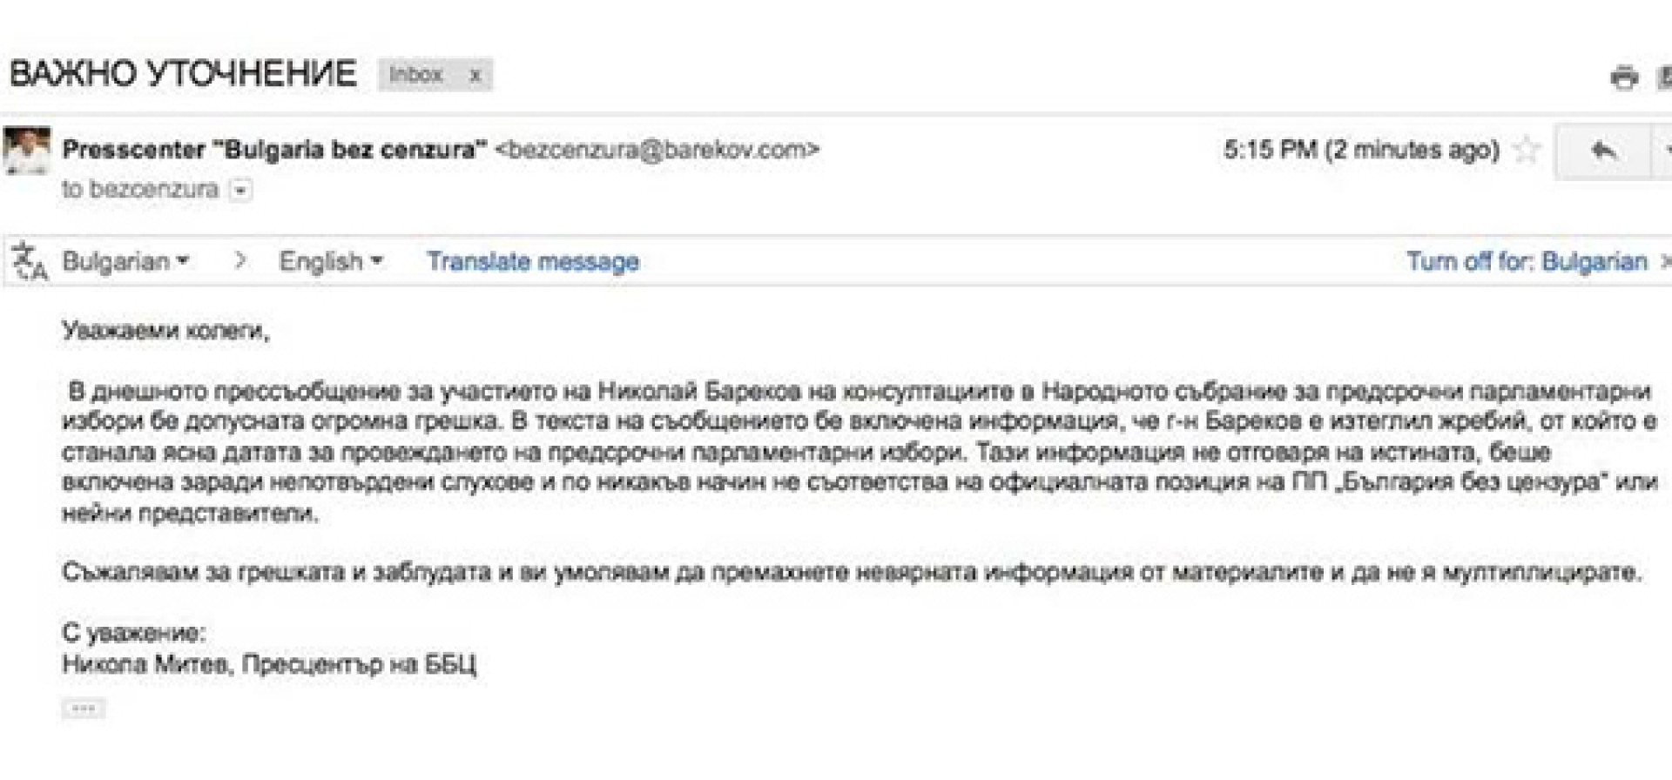Turn off translation for Bulgarian

coord(1527,261)
